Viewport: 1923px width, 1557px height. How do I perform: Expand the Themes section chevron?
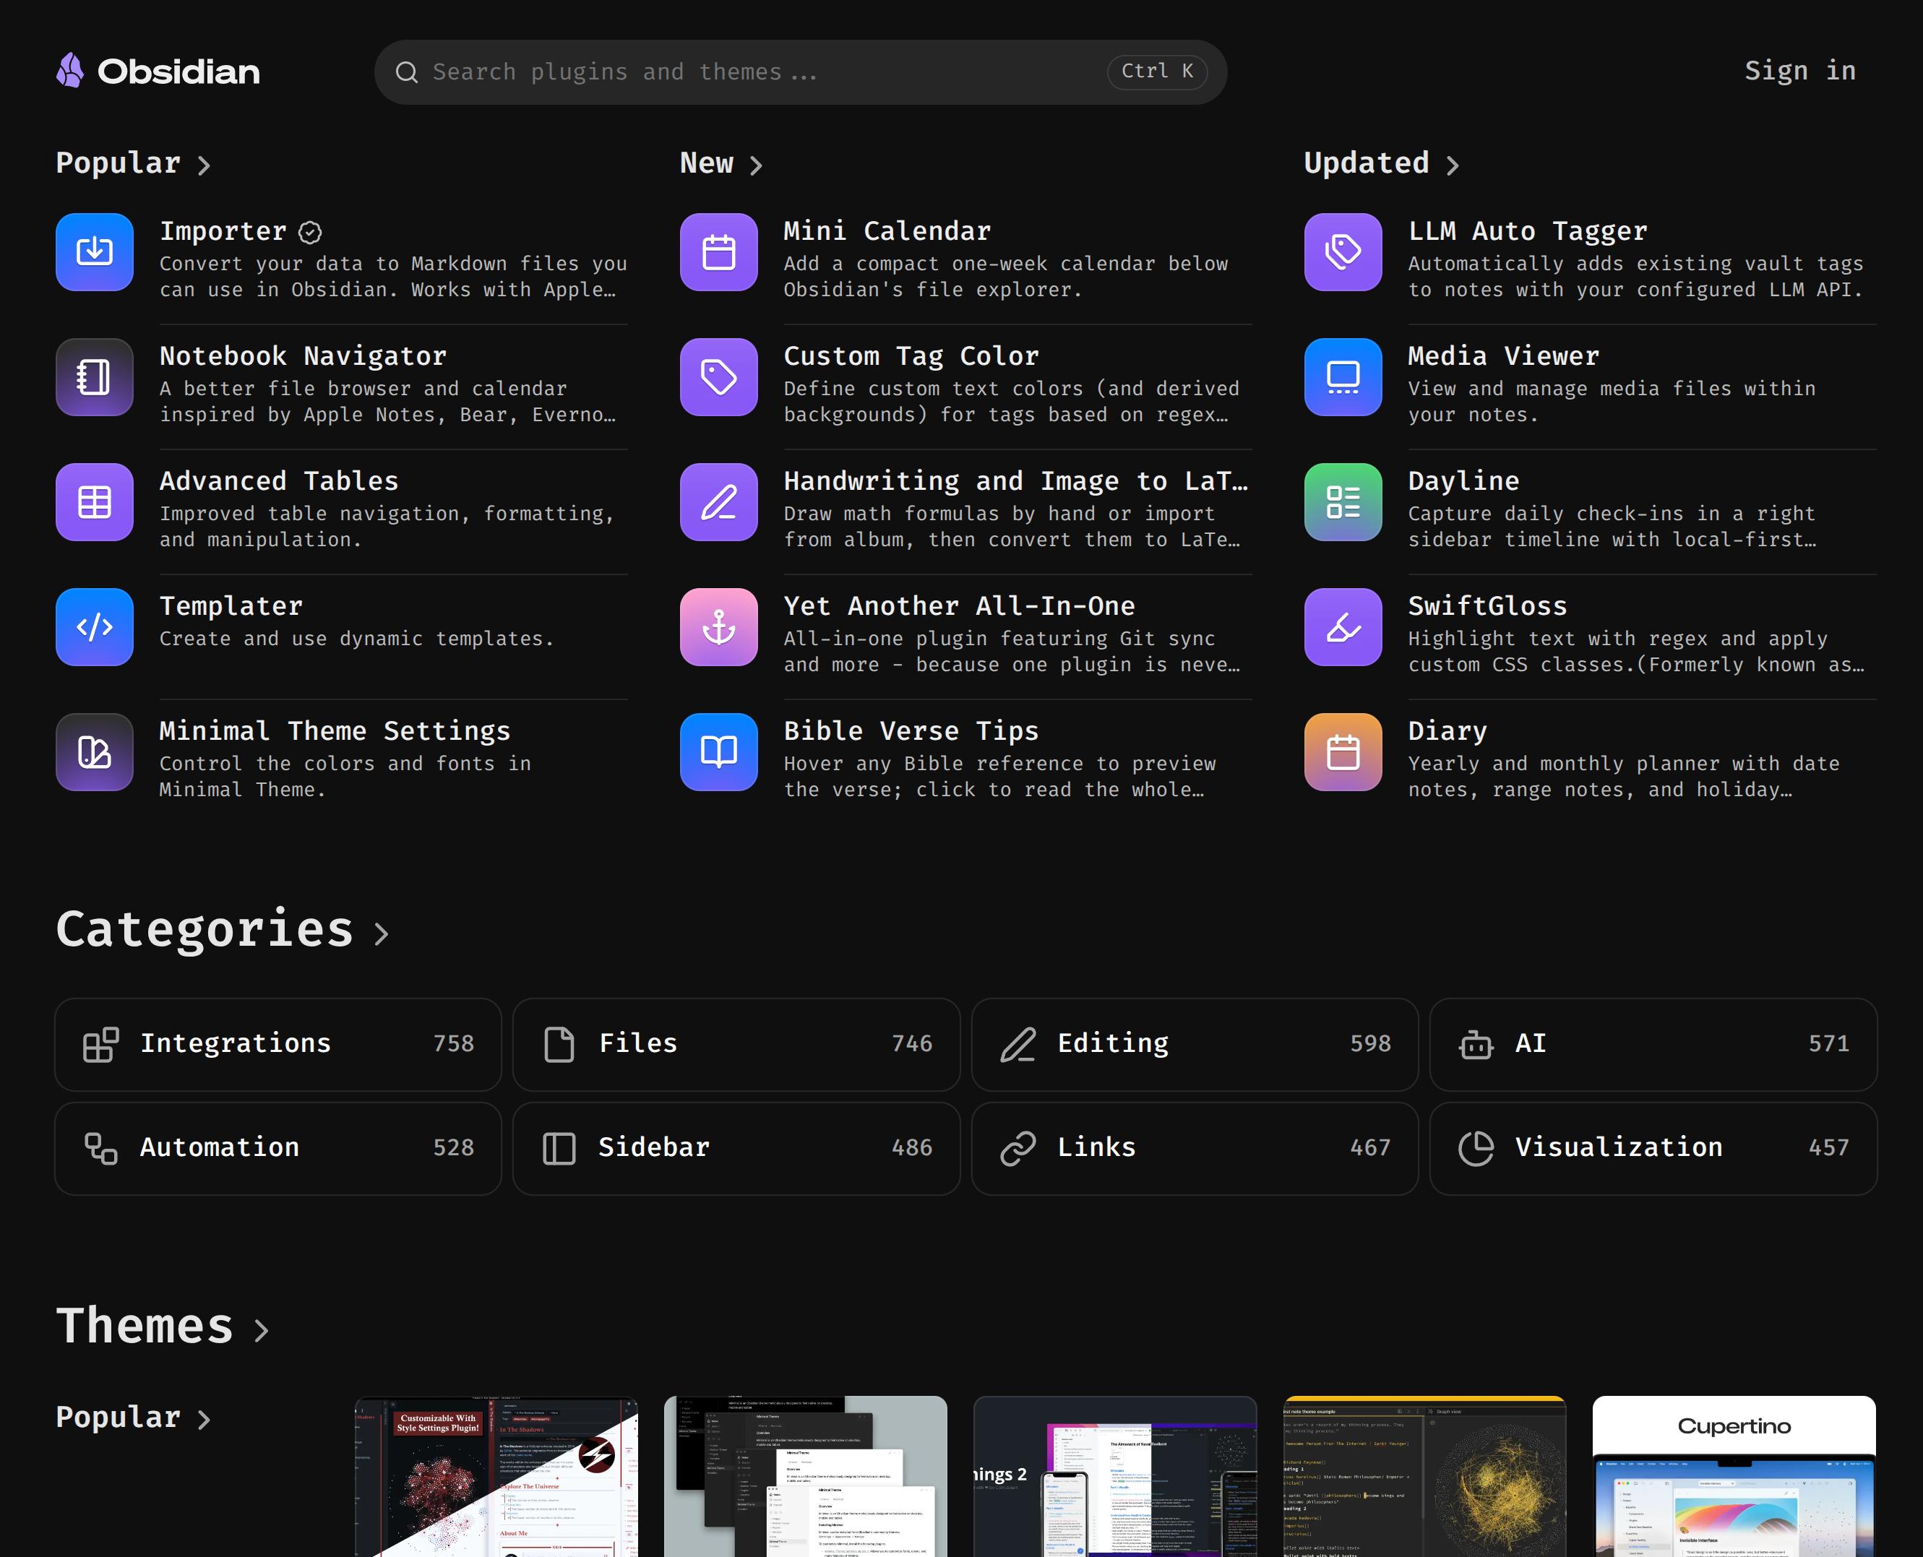tap(261, 1330)
